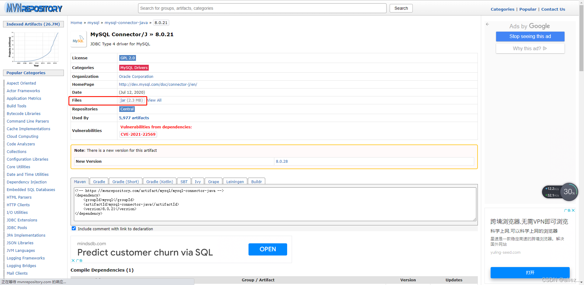Select the Ivy tab
Screen dimensions: 584x285
coord(198,181)
